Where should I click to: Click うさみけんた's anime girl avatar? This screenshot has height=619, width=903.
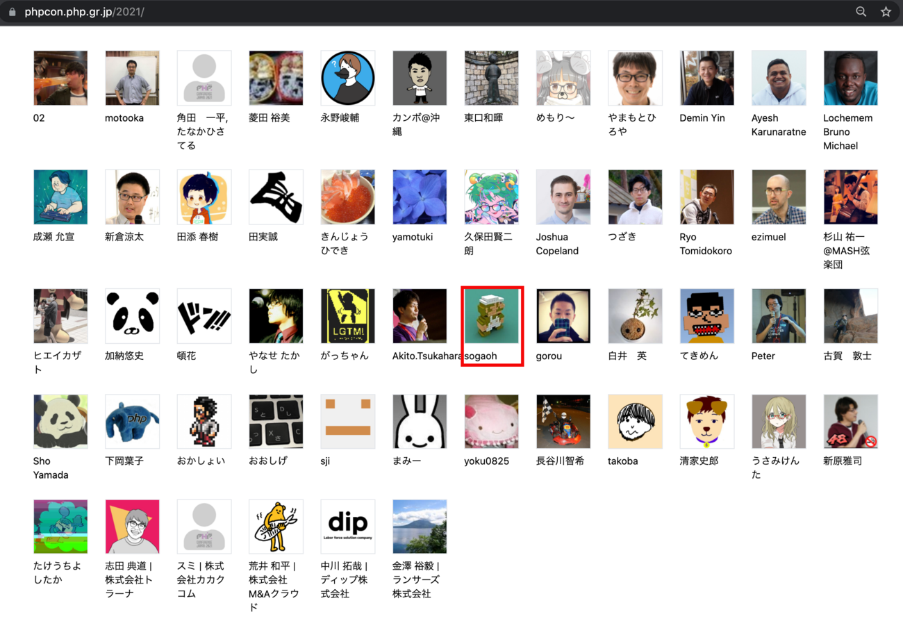point(779,422)
